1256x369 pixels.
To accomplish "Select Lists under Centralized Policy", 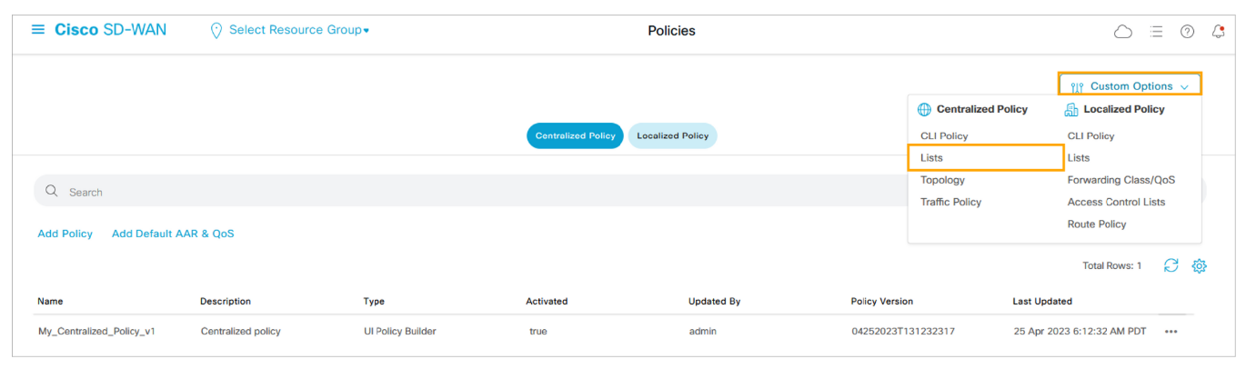I will pyautogui.click(x=931, y=158).
